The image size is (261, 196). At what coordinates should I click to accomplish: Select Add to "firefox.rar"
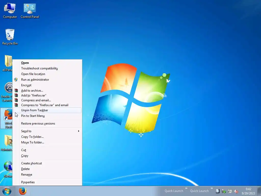(x=47, y=95)
